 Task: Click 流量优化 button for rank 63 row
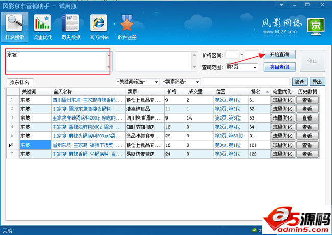coord(282,118)
